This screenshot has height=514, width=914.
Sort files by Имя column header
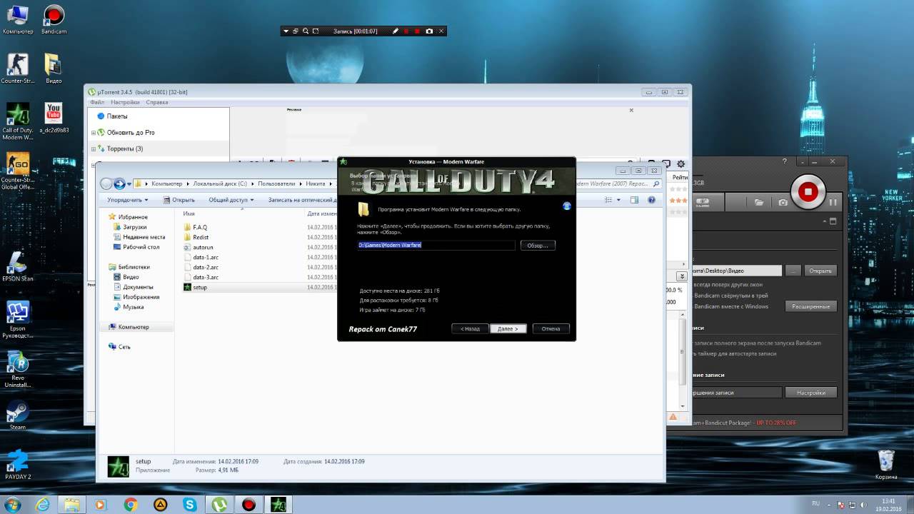click(189, 213)
